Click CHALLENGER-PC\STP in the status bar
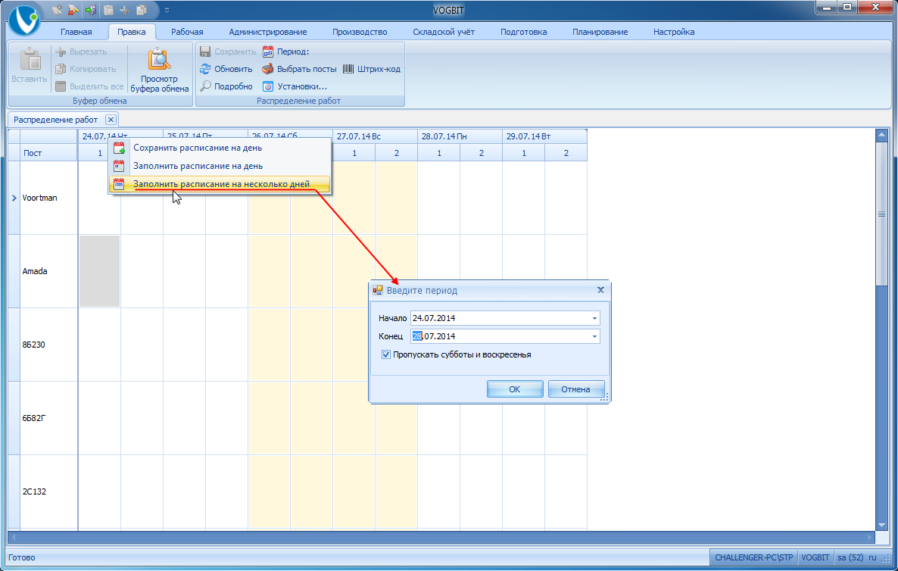Viewport: 898px width, 571px height. 753,557
